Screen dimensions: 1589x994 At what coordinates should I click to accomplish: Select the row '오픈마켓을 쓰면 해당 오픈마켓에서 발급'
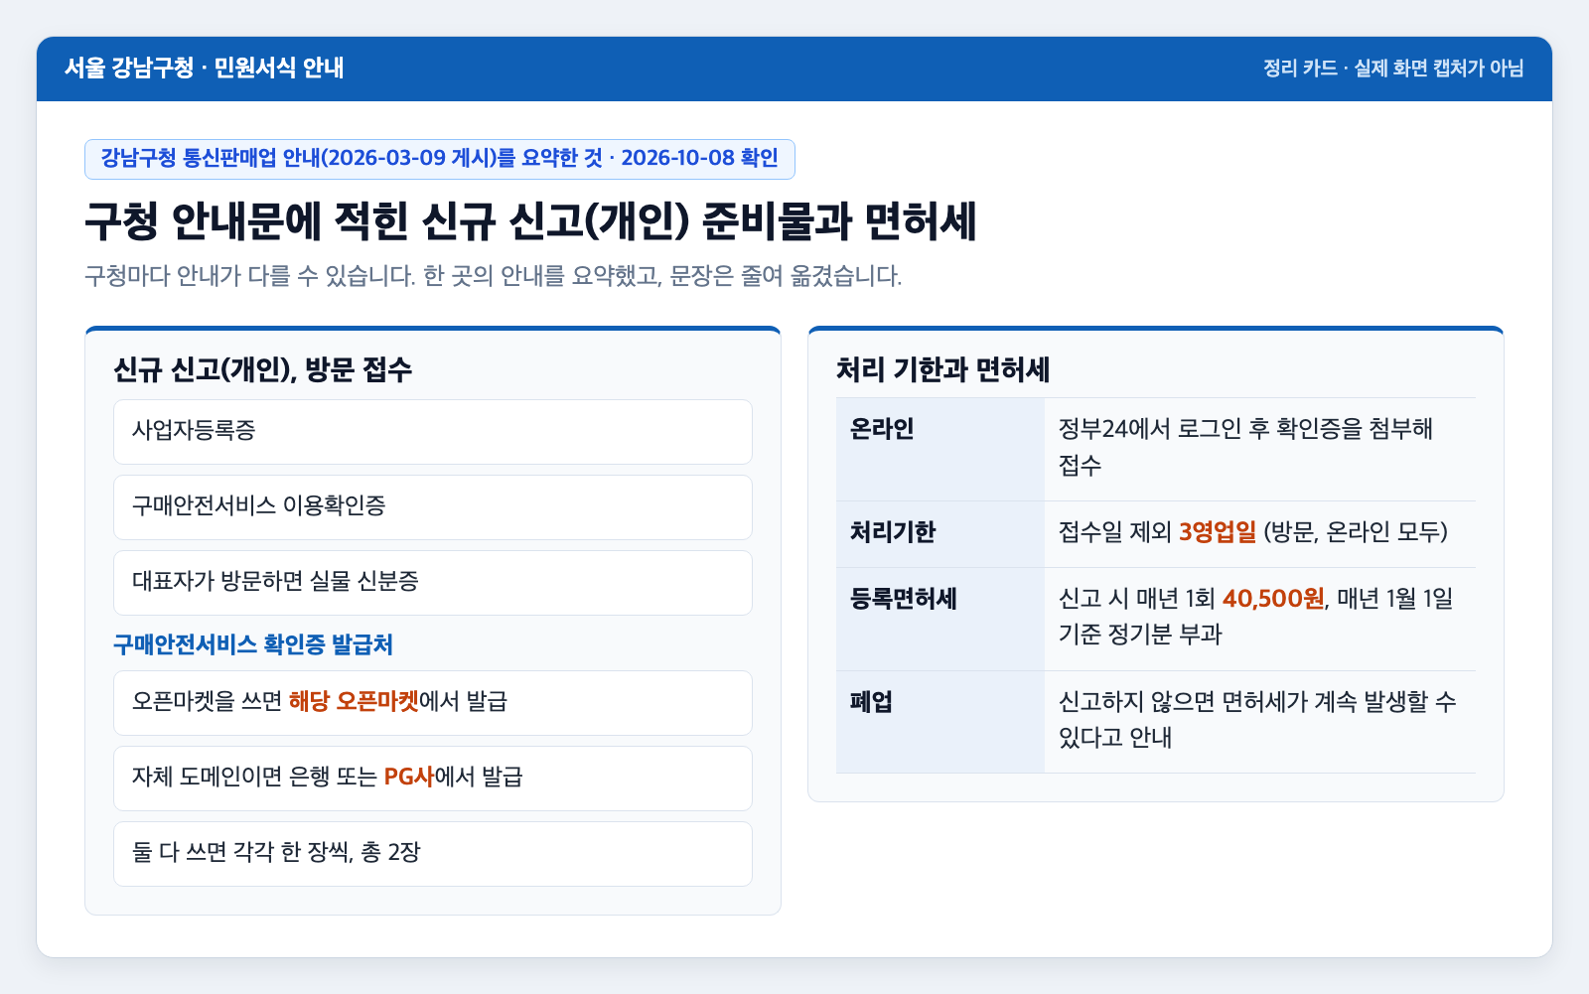(433, 703)
